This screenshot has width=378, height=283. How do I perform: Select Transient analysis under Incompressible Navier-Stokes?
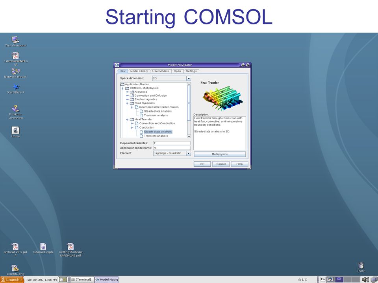click(156, 116)
